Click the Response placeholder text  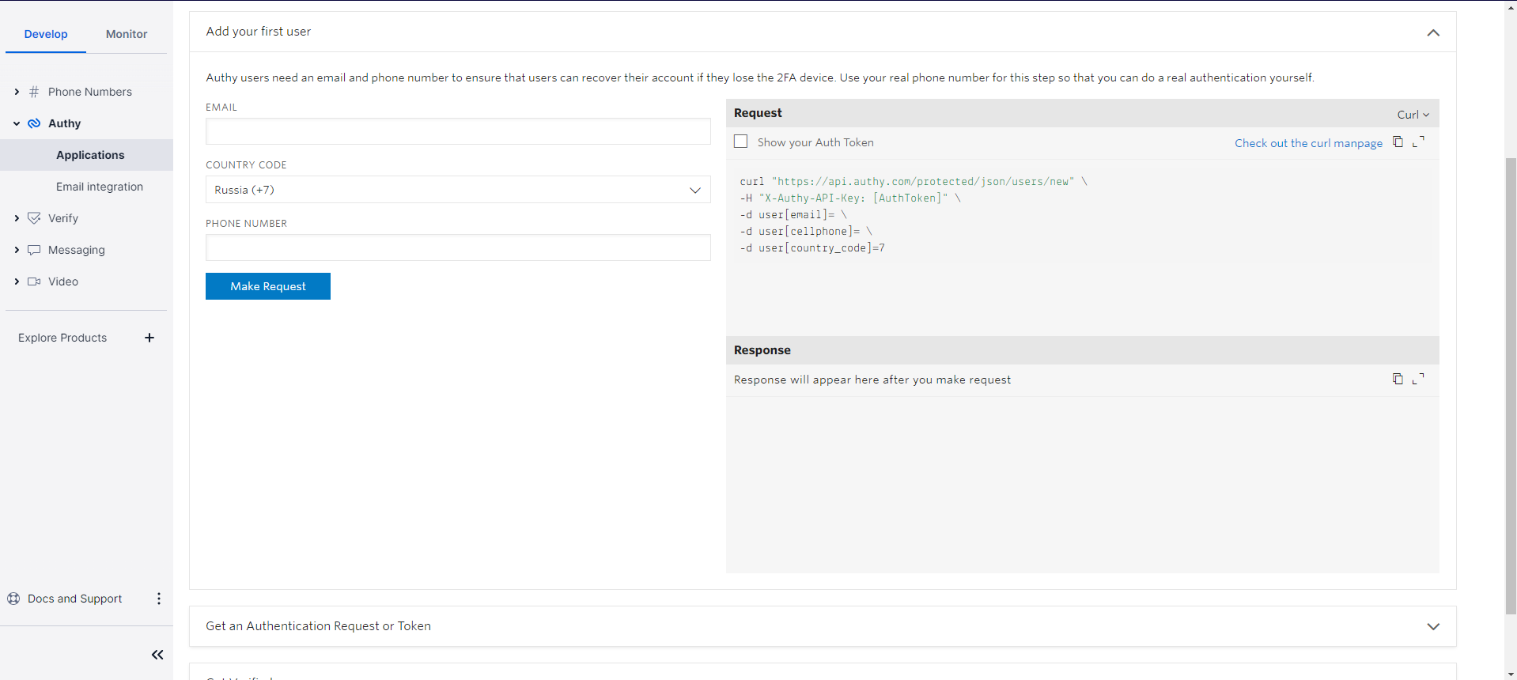(872, 380)
